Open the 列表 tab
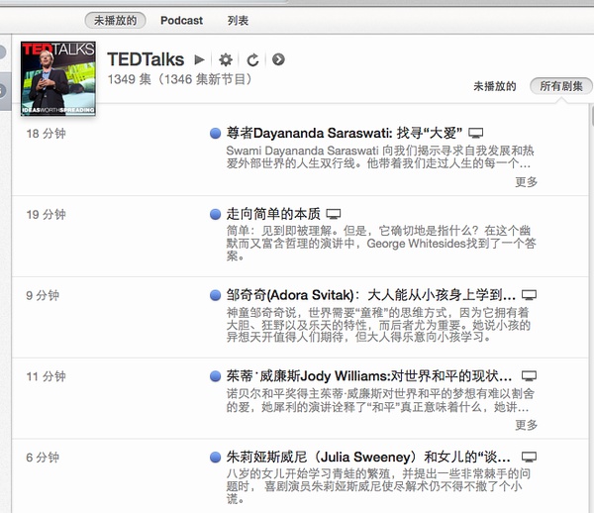 (x=238, y=20)
